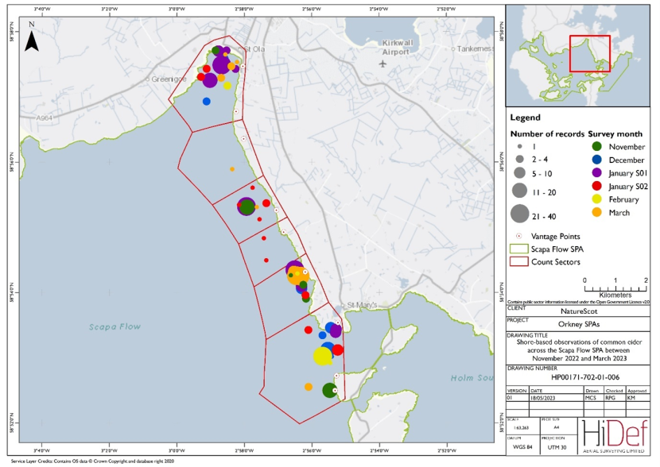Click the client name NatureScot
The height and width of the screenshot is (467, 660).
point(579,311)
